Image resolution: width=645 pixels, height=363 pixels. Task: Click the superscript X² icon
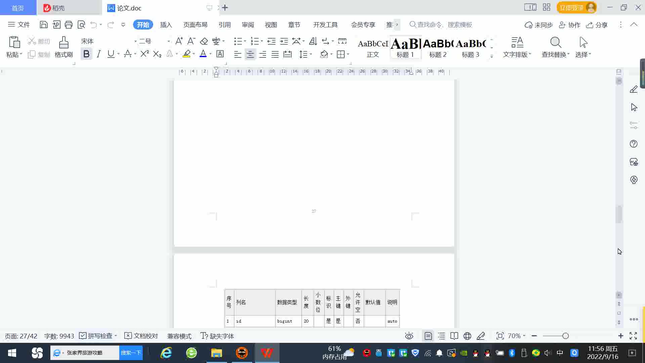click(x=144, y=54)
